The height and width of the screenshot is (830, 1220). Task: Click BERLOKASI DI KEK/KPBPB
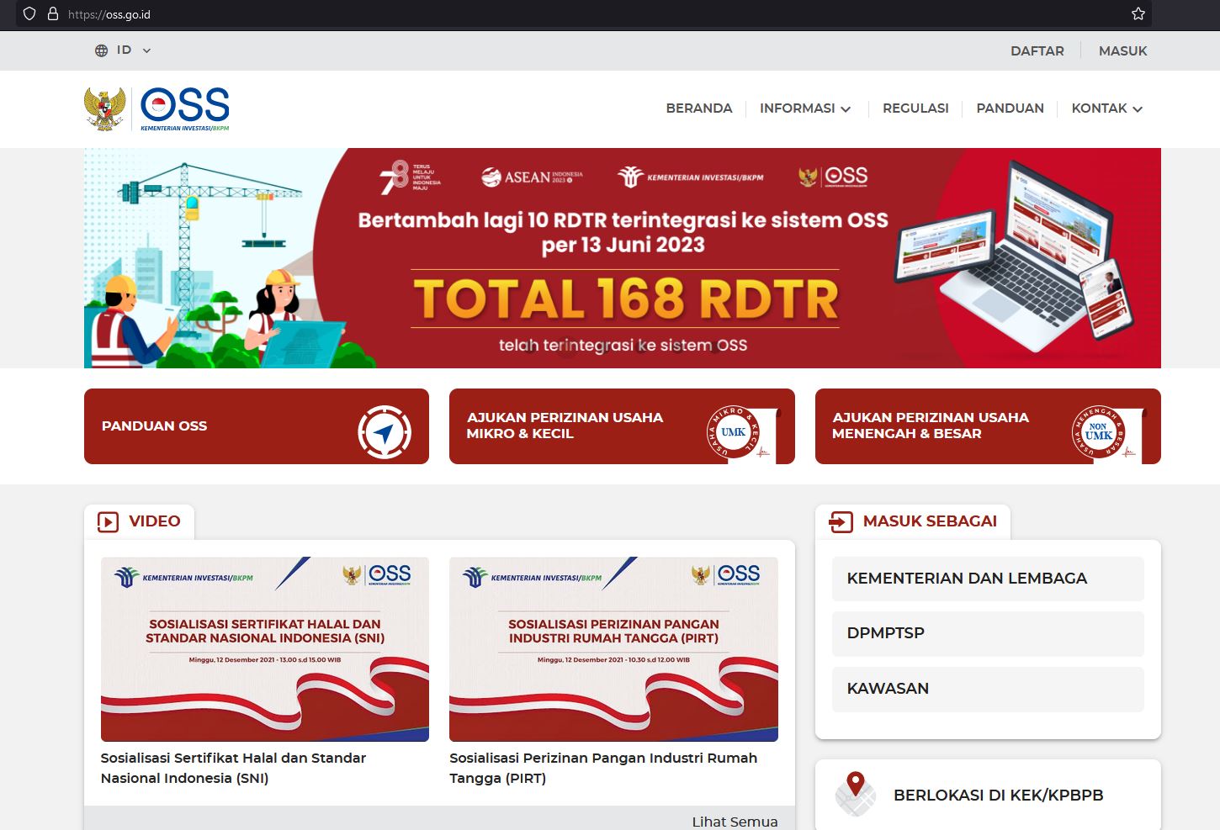pos(998,796)
